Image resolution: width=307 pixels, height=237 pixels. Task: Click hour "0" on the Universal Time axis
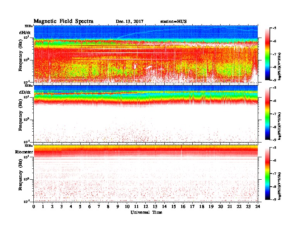pos(34,206)
